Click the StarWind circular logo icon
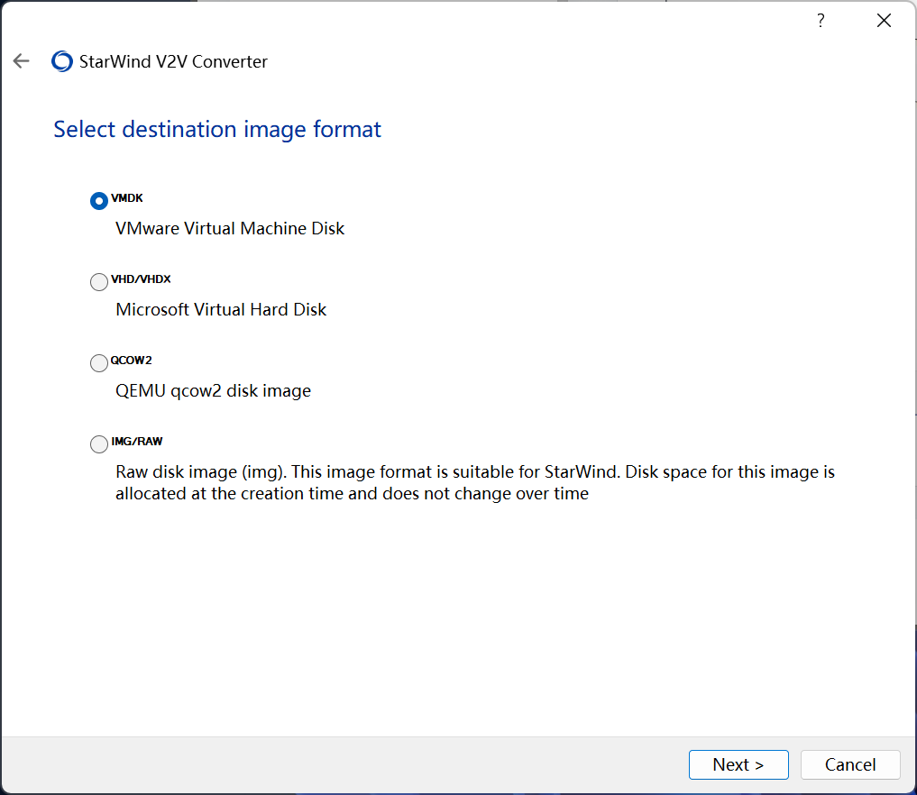917x795 pixels. [x=62, y=61]
